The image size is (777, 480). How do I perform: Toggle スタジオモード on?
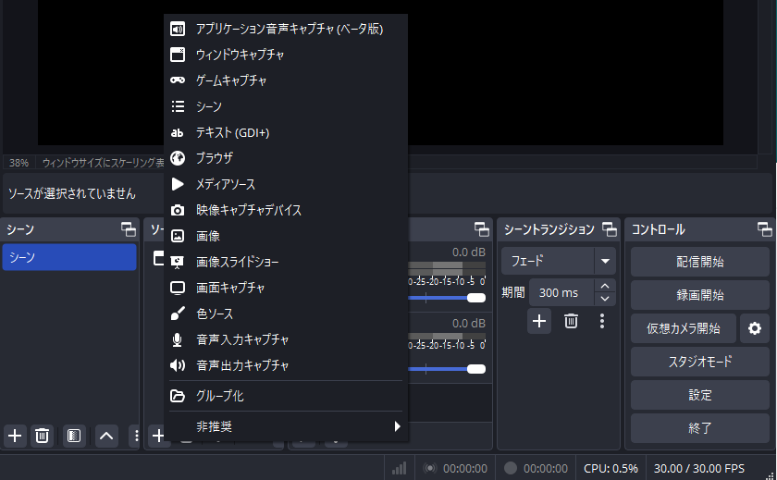[x=699, y=362]
